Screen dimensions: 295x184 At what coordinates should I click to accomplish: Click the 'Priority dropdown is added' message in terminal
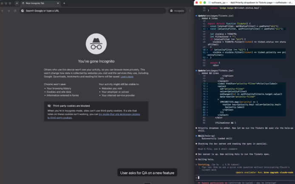click(246, 129)
